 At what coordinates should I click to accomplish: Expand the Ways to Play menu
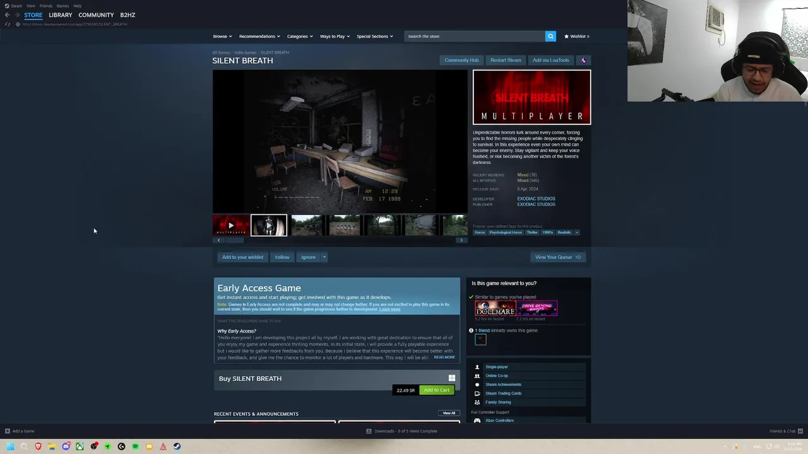(x=335, y=36)
